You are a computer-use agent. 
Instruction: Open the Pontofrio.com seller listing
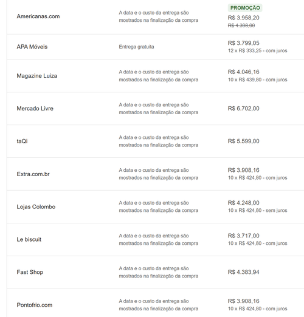[x=35, y=305]
